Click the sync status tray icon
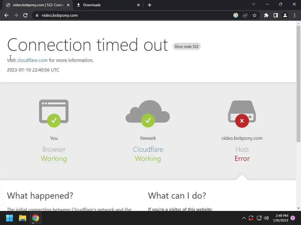Screen dimensions: 301x225 [251, 218]
